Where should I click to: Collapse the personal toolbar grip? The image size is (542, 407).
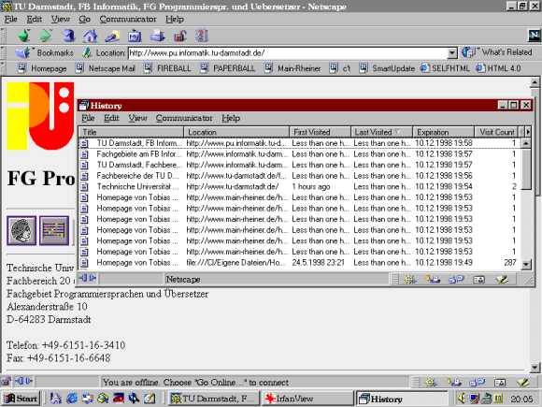3,68
